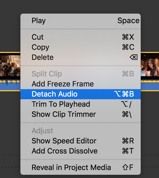Click the crowd video thumbnail on left
This screenshot has height=178, width=159.
pyautogui.click(x=10, y=65)
